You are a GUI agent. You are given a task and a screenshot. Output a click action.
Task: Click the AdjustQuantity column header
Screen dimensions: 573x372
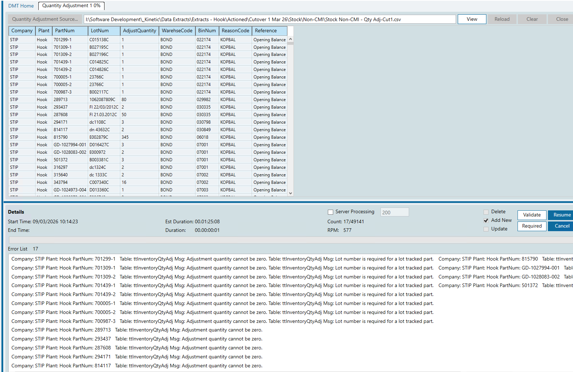[139, 31]
